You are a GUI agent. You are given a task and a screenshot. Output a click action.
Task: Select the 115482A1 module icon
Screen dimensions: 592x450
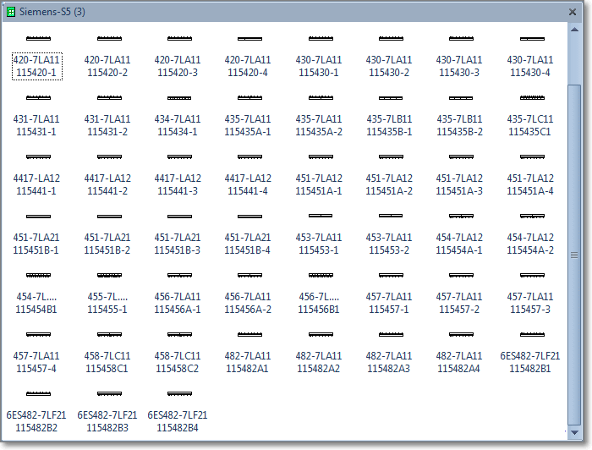click(x=249, y=334)
